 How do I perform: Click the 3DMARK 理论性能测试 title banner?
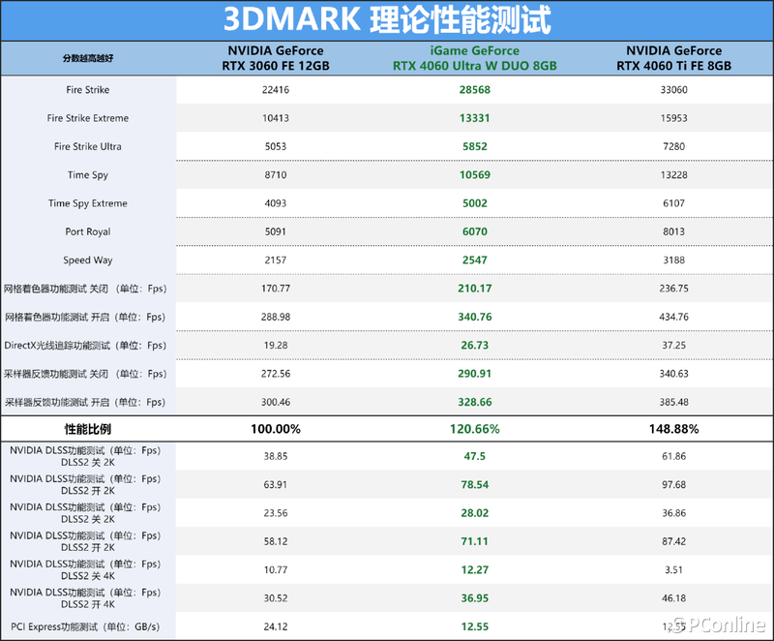[387, 20]
